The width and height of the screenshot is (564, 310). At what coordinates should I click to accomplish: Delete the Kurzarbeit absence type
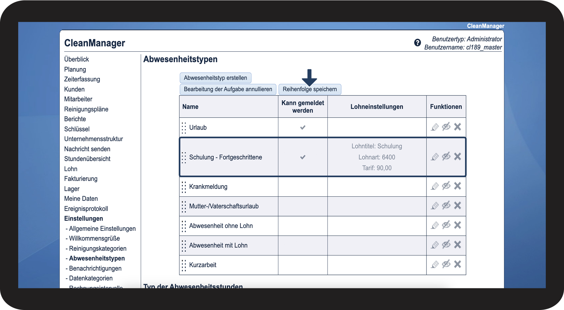pos(457,264)
